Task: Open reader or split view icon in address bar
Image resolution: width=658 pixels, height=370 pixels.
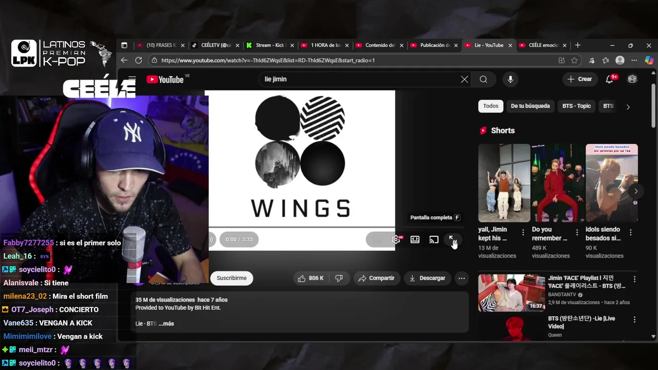Action: [561, 60]
